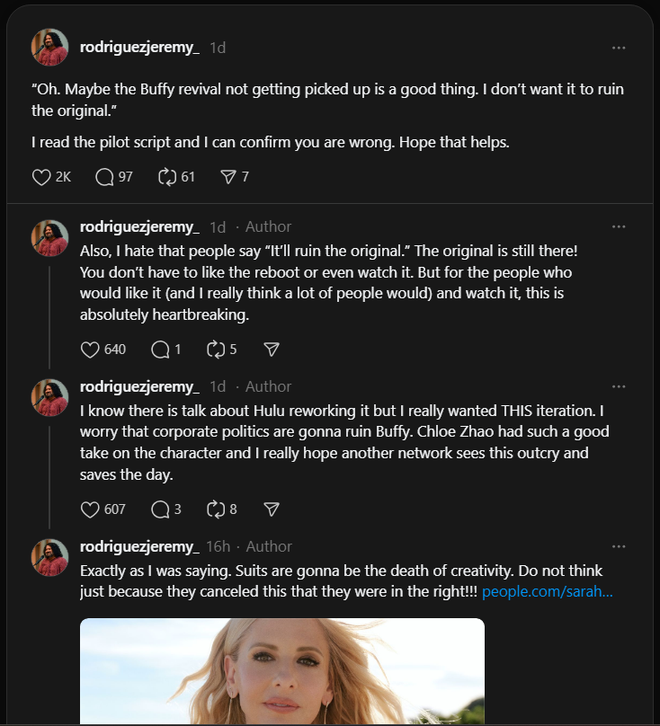Open more options on first author reply
The width and height of the screenshot is (660, 726).
point(619,226)
